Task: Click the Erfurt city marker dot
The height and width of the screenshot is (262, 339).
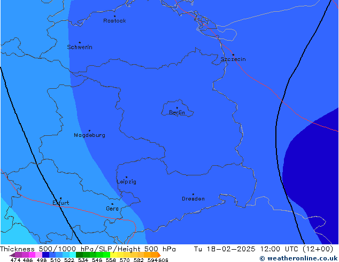Action: (60, 198)
